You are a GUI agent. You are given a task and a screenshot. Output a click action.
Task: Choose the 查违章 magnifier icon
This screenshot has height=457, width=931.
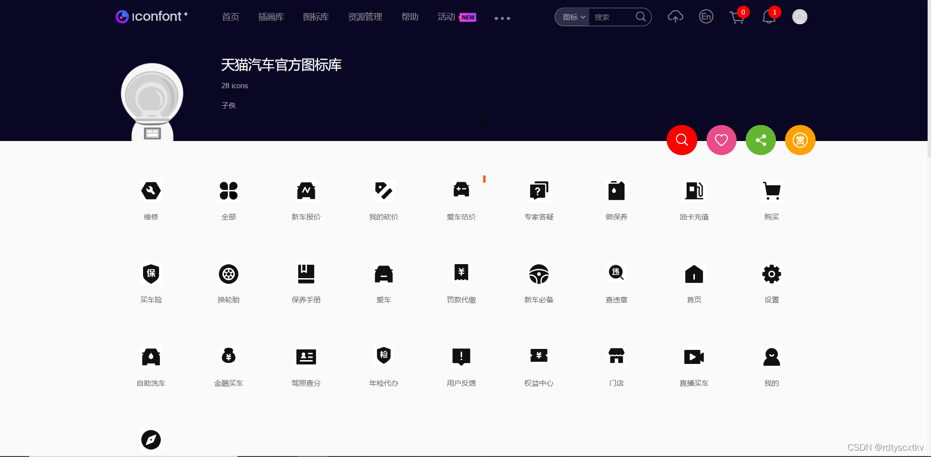(616, 273)
